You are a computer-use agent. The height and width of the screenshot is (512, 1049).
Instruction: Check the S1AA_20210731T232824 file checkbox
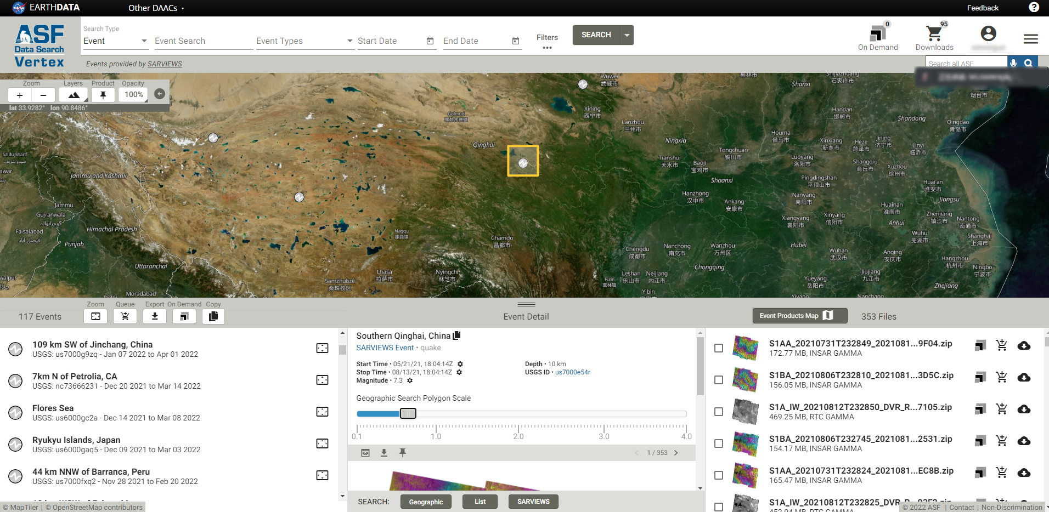(719, 475)
